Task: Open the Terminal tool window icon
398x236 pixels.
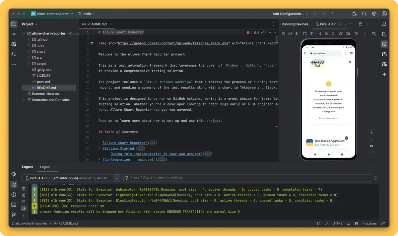Action: point(14,205)
